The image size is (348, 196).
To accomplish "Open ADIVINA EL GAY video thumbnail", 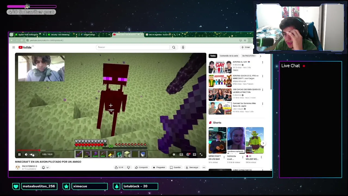I will [220, 67].
